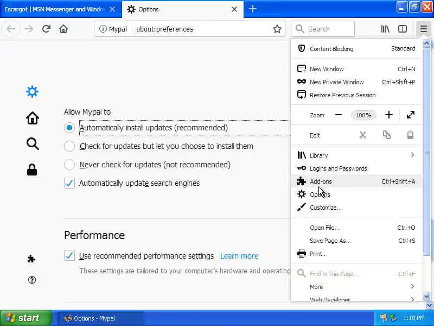Choose Save Page As
The height and width of the screenshot is (326, 434).
click(x=356, y=241)
